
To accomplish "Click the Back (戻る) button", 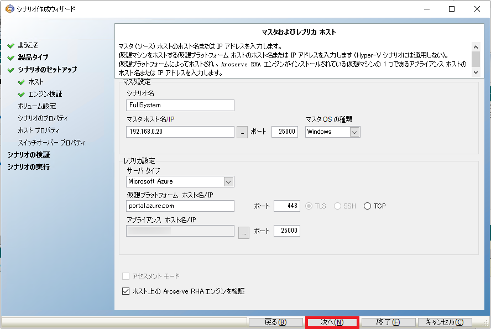I will pos(275,322).
